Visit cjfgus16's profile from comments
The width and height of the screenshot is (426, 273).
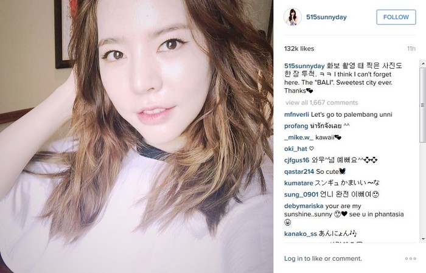coord(297,161)
